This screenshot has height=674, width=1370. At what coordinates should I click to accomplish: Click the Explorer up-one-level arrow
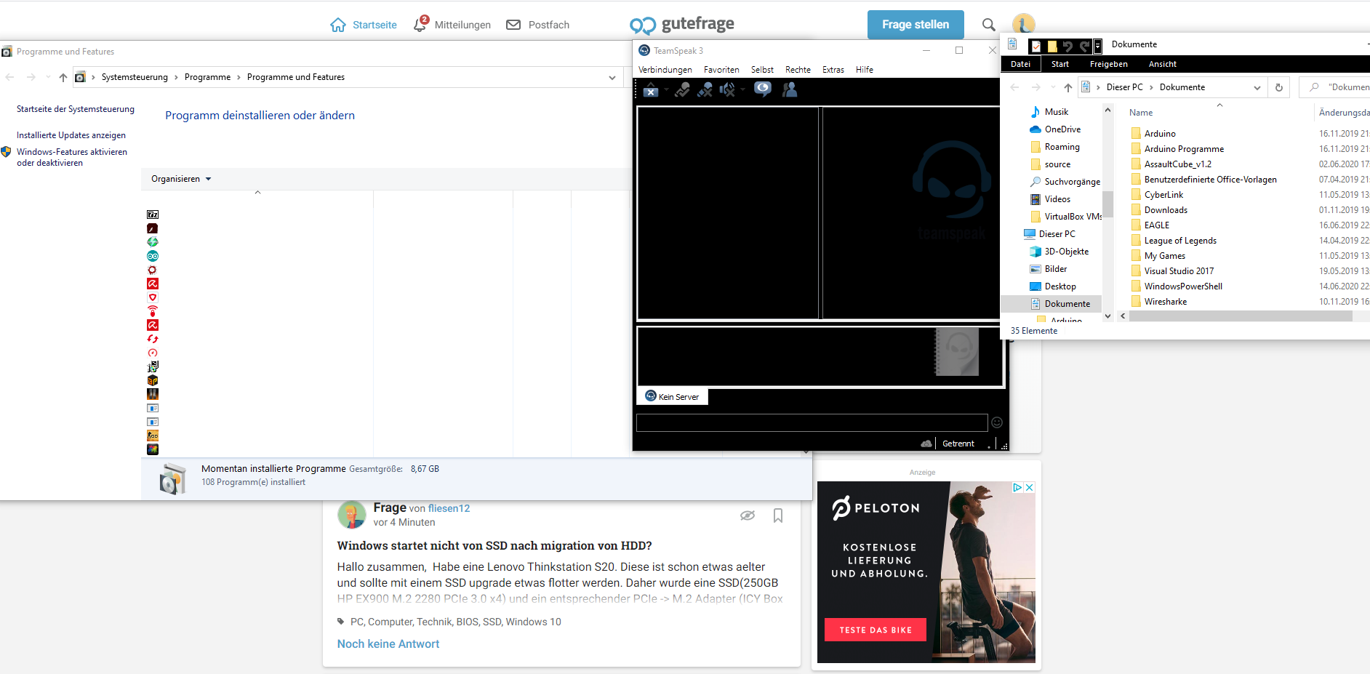[1067, 87]
